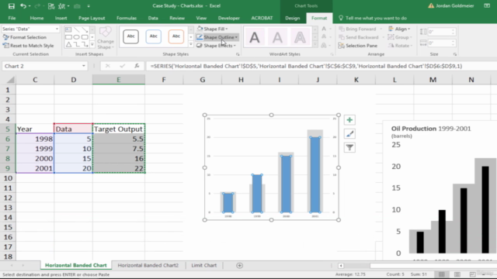Image resolution: width=497 pixels, height=279 pixels.
Task: Open the Align dropdown
Action: pyautogui.click(x=399, y=29)
